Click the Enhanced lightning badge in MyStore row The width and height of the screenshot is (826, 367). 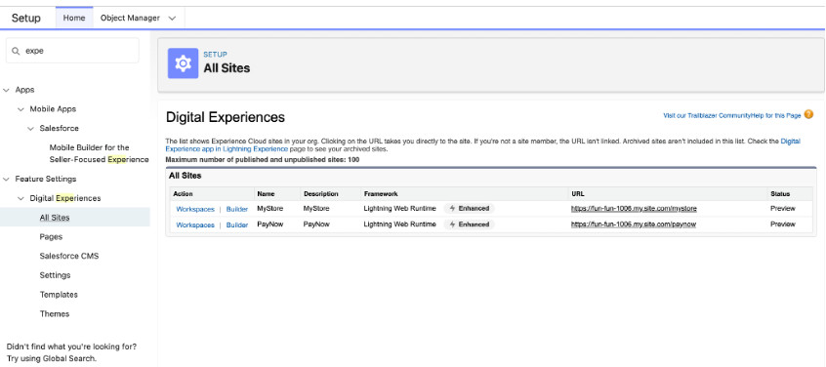(469, 209)
